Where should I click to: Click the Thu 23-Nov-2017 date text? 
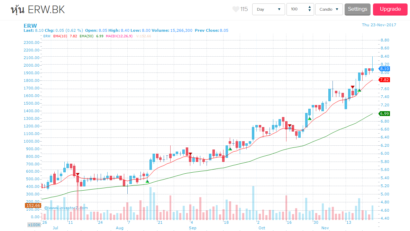(x=379, y=25)
